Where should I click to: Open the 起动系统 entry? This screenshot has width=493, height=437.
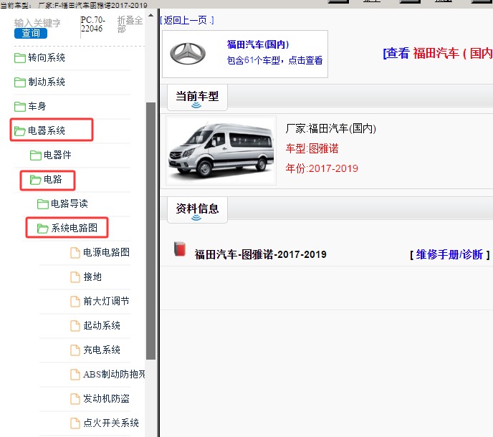tap(102, 325)
